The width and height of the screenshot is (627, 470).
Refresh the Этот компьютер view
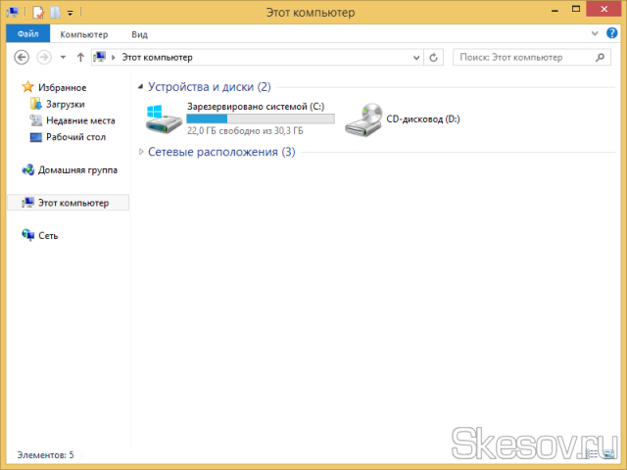pos(435,58)
